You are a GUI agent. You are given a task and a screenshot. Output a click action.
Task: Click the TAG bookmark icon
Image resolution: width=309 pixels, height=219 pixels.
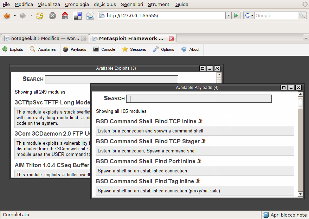click(90, 16)
